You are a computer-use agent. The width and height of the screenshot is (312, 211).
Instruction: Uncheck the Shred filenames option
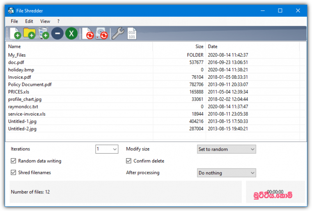pos(14,172)
